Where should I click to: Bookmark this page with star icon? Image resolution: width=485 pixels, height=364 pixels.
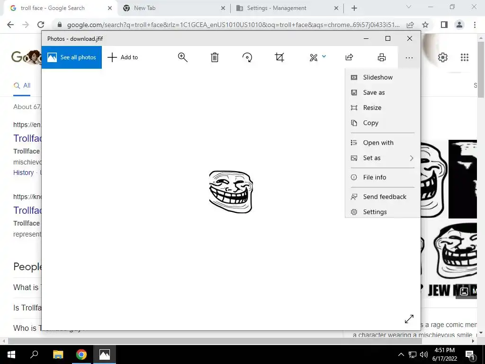coord(425,25)
